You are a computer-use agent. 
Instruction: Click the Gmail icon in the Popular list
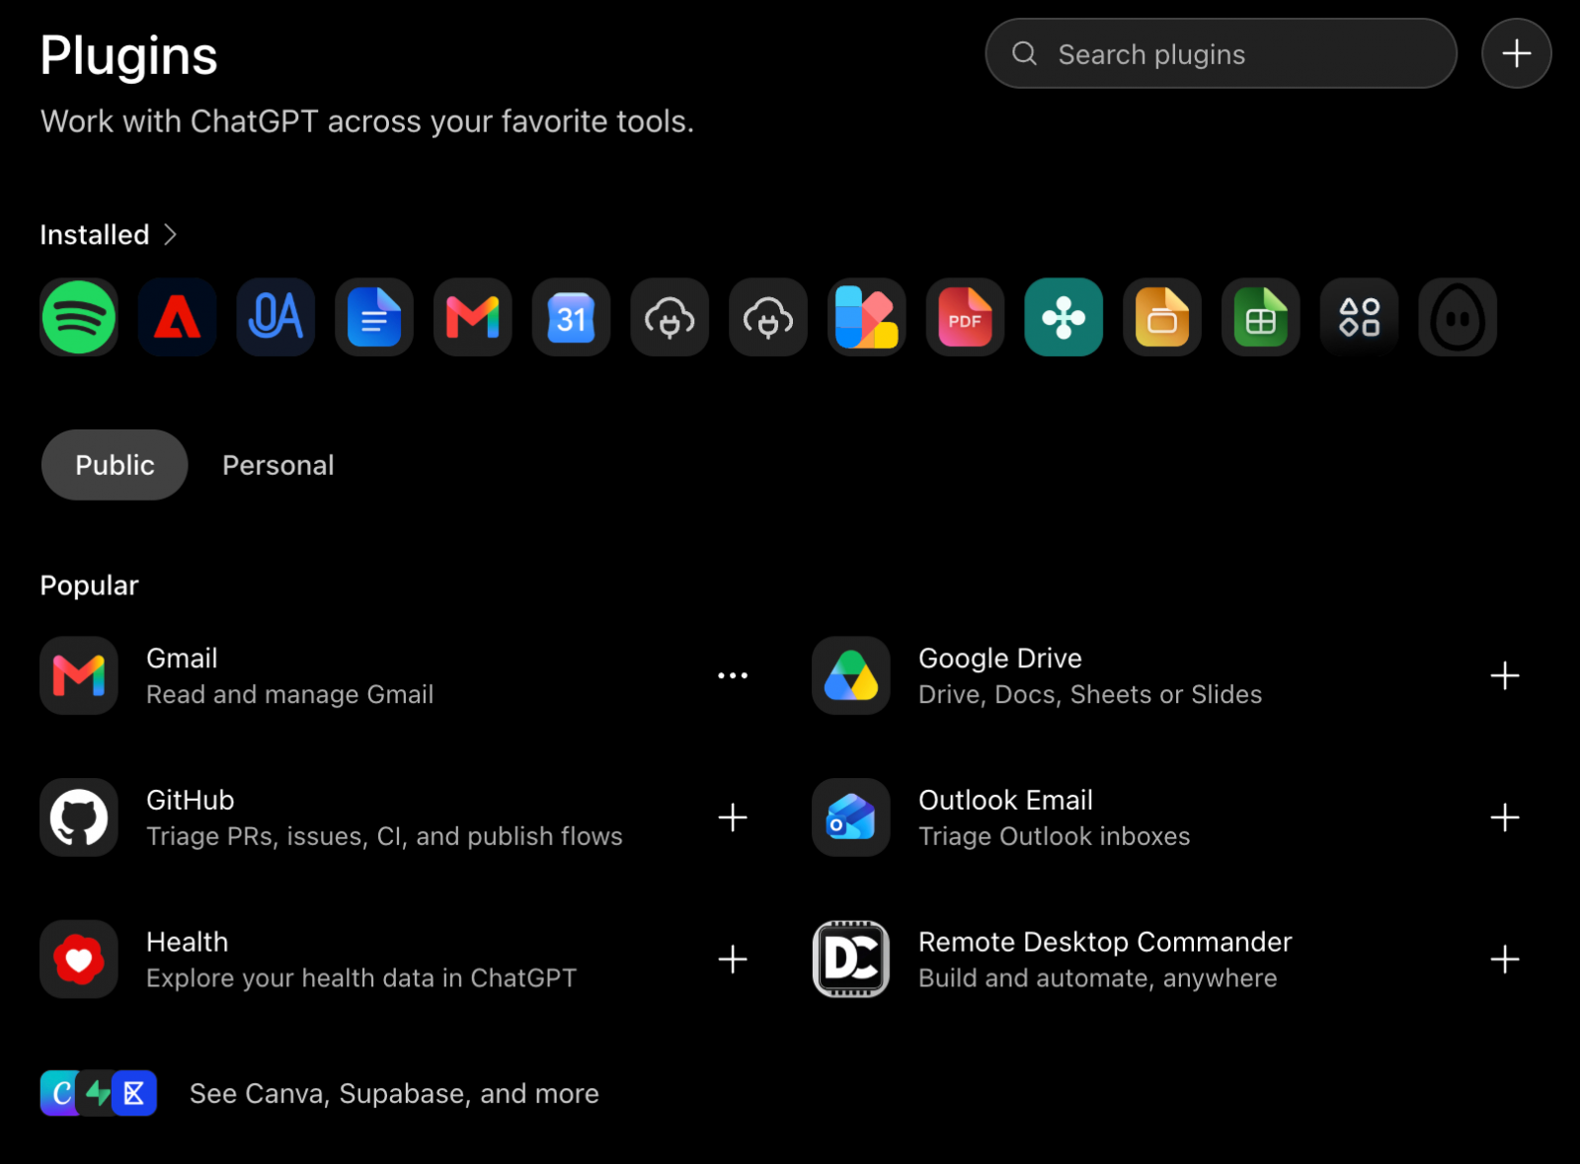coord(79,675)
